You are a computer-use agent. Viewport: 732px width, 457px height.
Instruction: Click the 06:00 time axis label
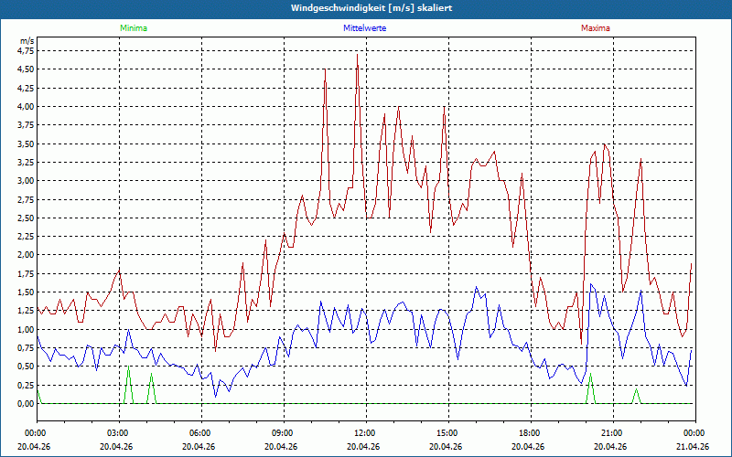click(200, 433)
